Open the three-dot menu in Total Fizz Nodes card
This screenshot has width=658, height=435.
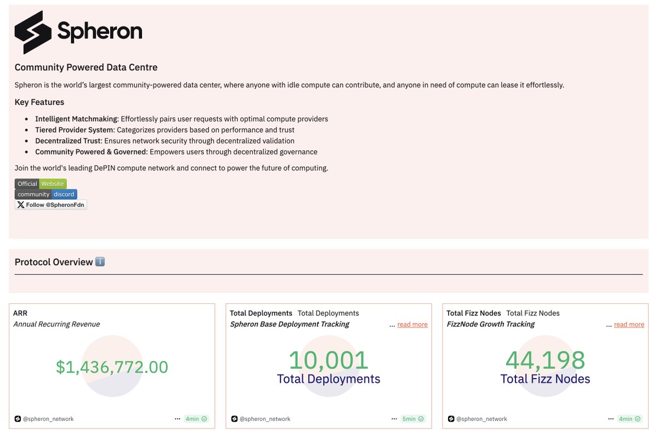[611, 419]
